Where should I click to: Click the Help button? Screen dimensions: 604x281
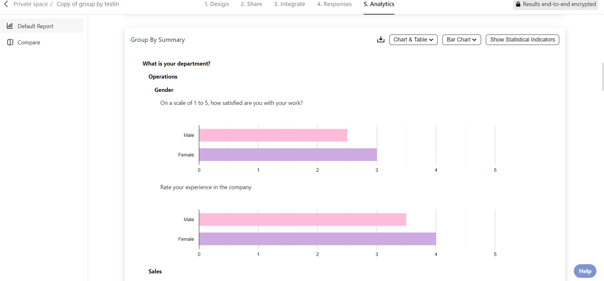pos(585,271)
